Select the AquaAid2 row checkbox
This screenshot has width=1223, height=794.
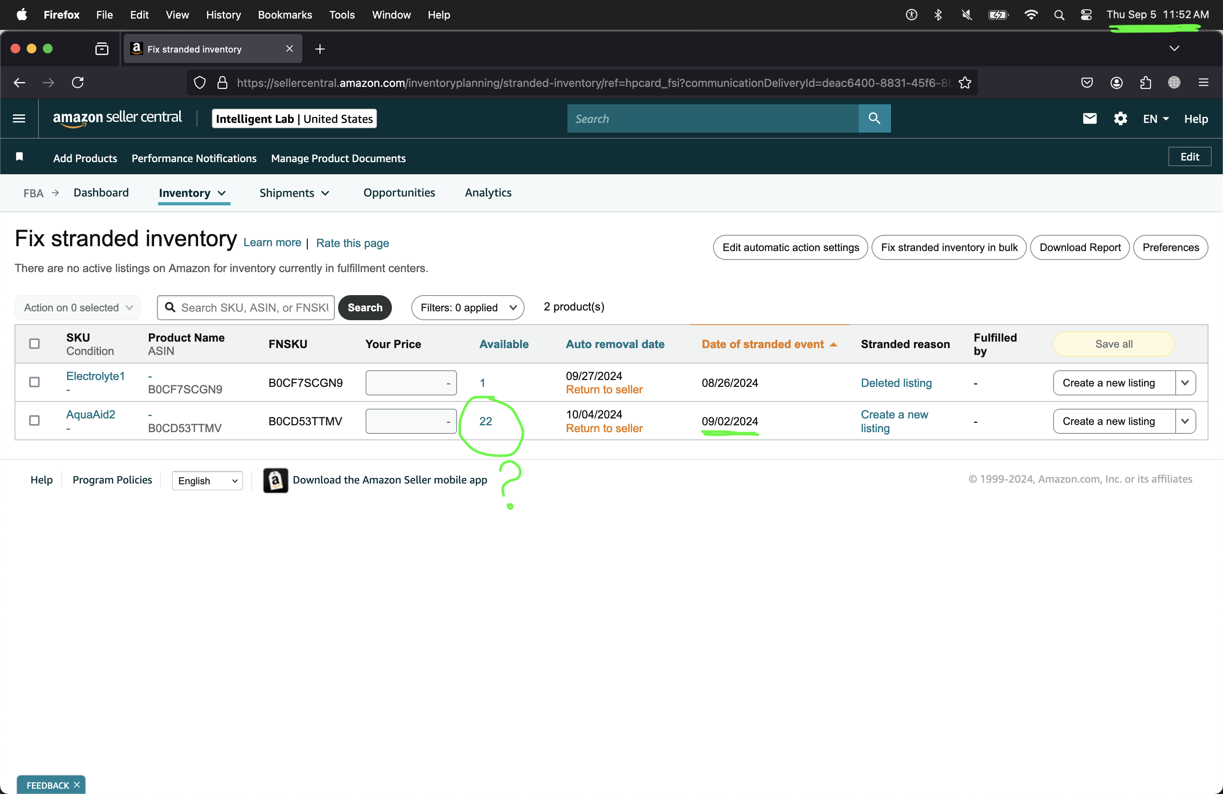pyautogui.click(x=34, y=420)
